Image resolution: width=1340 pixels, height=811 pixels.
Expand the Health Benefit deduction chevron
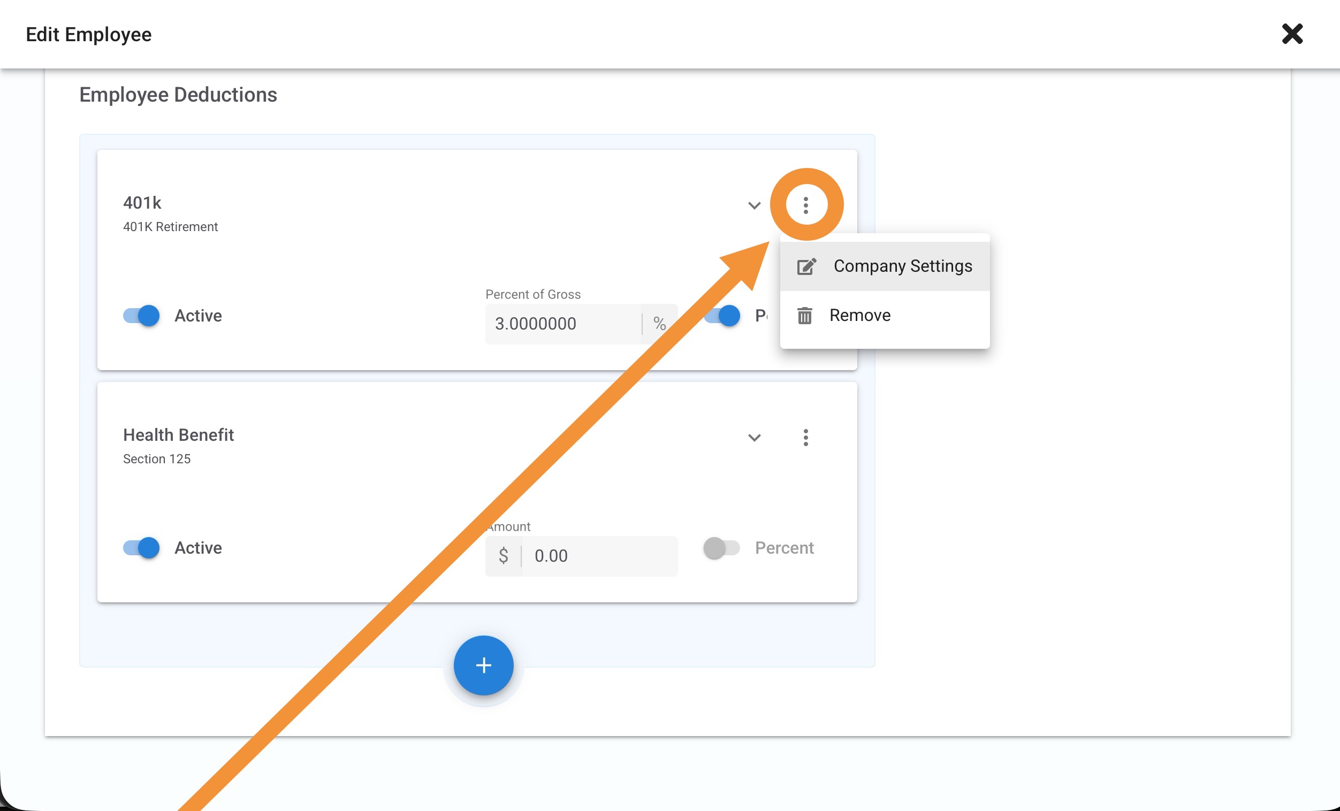(x=753, y=438)
